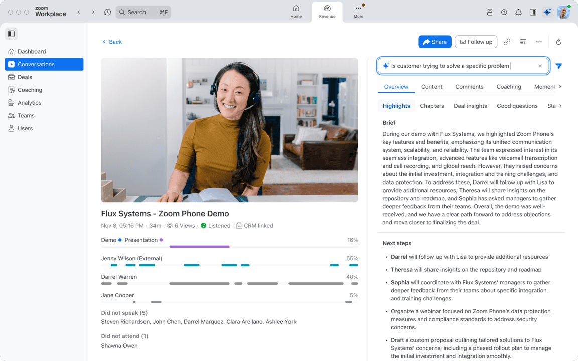The height and width of the screenshot is (361, 578).
Task: Toggle the right side panel layout
Action: click(533, 12)
